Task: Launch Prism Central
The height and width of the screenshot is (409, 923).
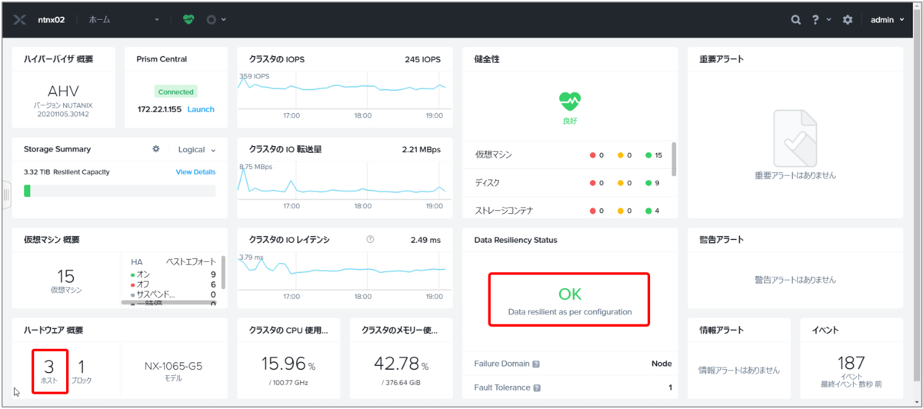Action: pyautogui.click(x=201, y=109)
